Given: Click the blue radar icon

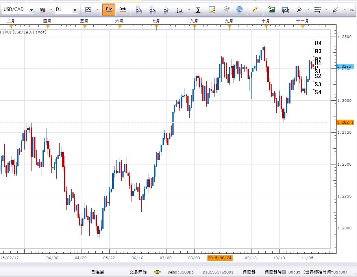Looking at the screenshot, I should pyautogui.click(x=239, y=9).
